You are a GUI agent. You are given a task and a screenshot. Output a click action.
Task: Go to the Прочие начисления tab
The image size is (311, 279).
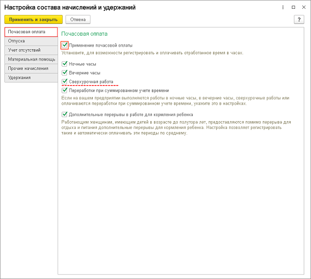(31, 68)
